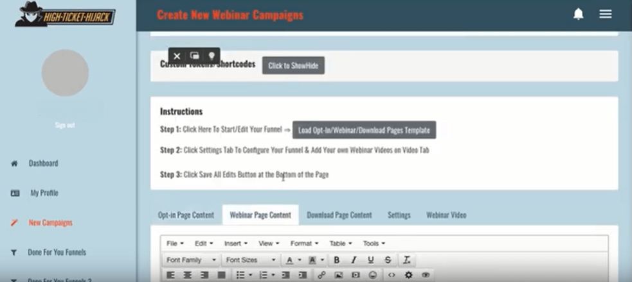Viewport: 632px width, 282px height.
Task: Increase indent in editor
Action: click(303, 275)
